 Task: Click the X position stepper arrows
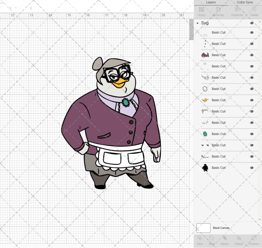pyautogui.click(x=10, y=8)
